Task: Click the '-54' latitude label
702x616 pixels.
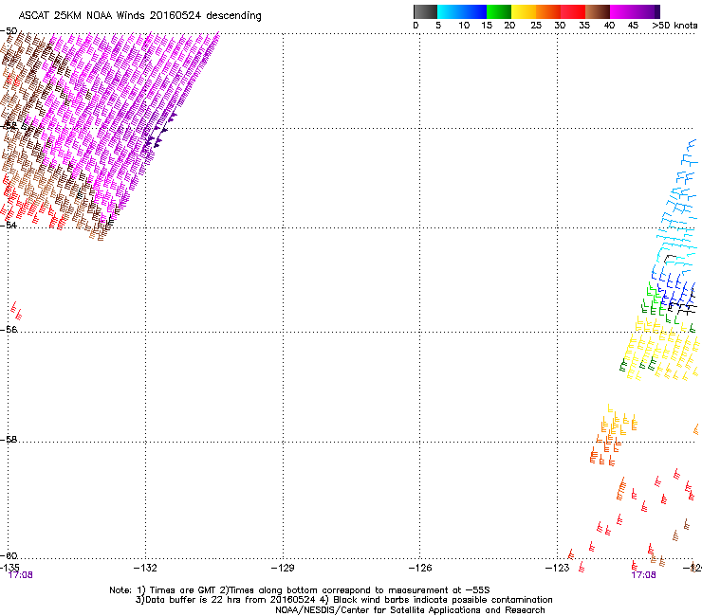Action: (9, 225)
